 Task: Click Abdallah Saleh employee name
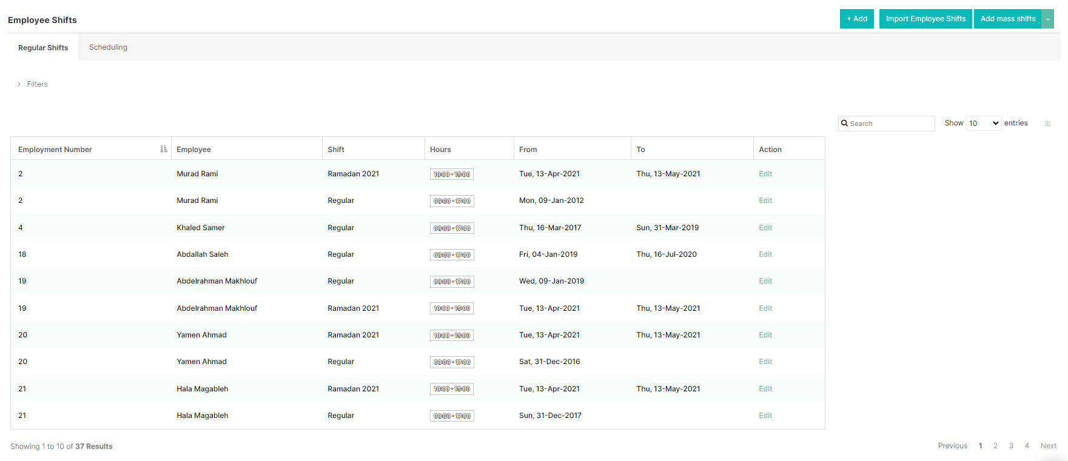[203, 254]
